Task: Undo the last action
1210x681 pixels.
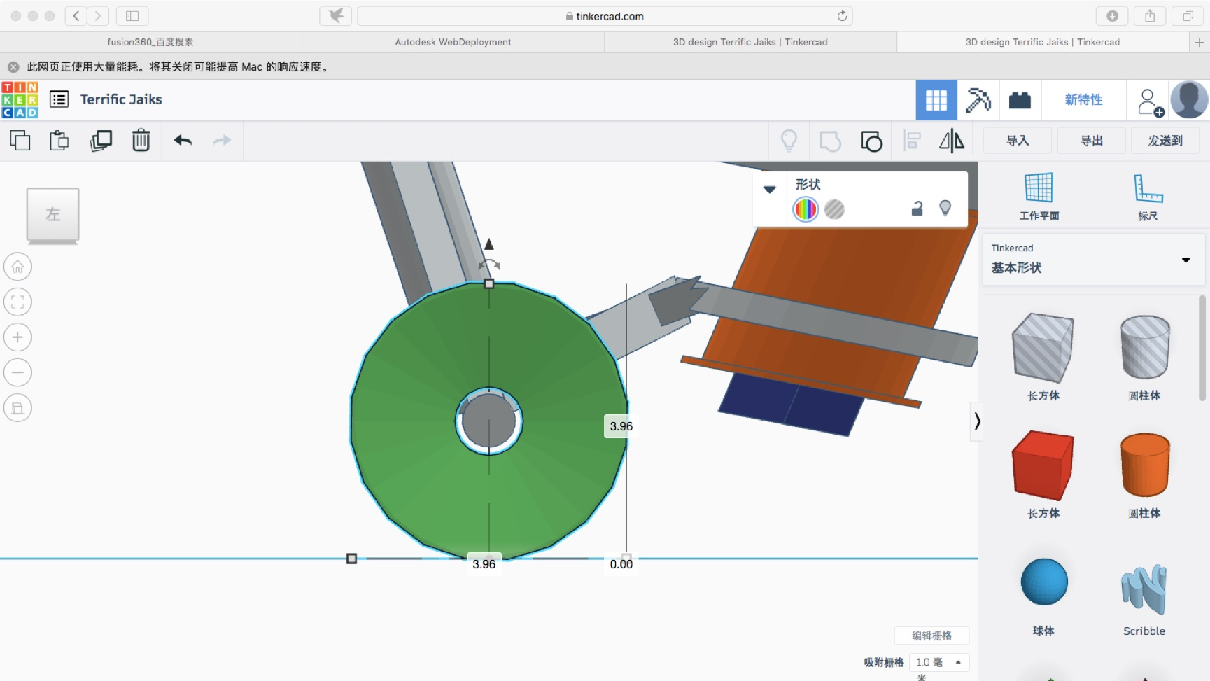Action: (183, 141)
